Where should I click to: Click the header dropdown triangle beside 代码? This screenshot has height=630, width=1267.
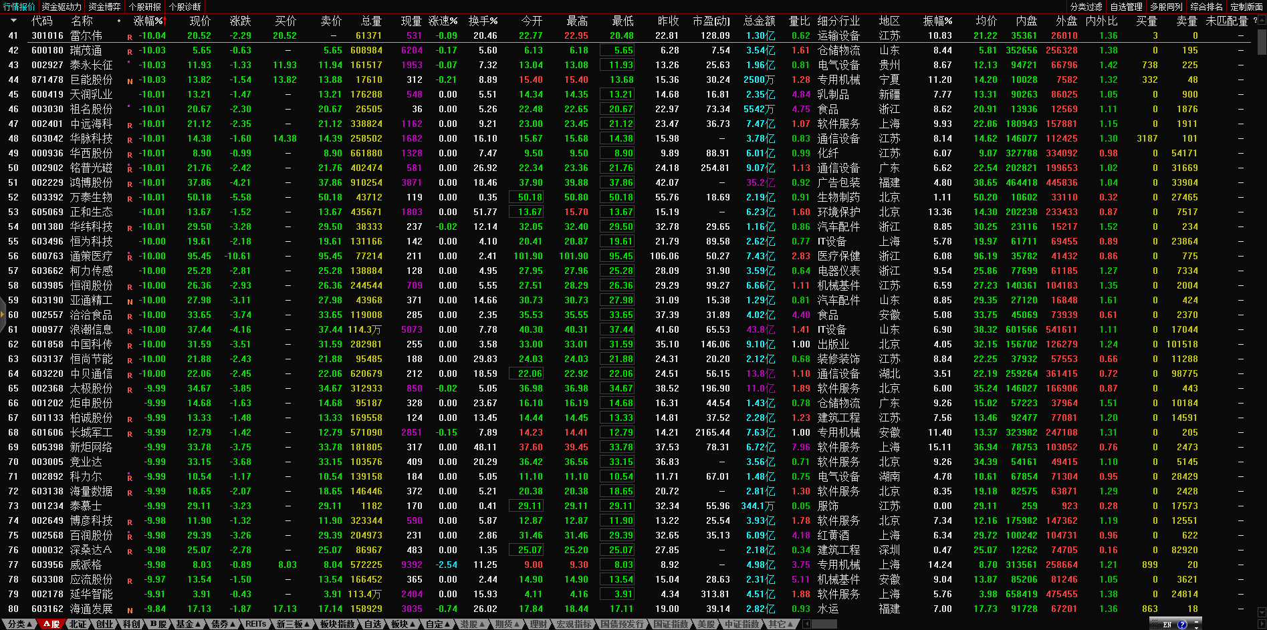[13, 21]
